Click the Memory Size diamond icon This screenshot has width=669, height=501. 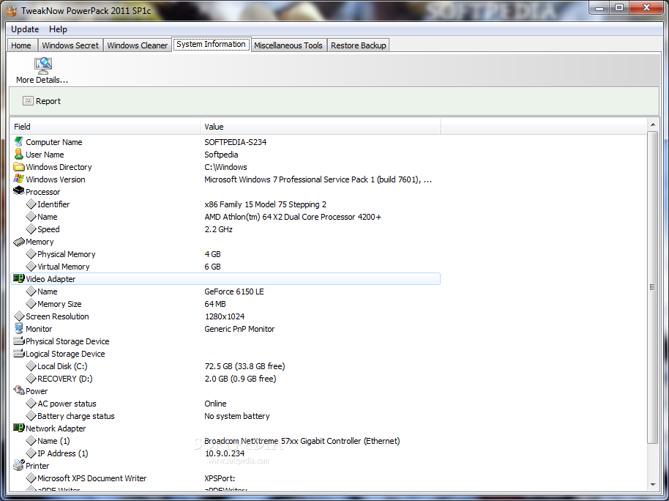[x=31, y=304]
